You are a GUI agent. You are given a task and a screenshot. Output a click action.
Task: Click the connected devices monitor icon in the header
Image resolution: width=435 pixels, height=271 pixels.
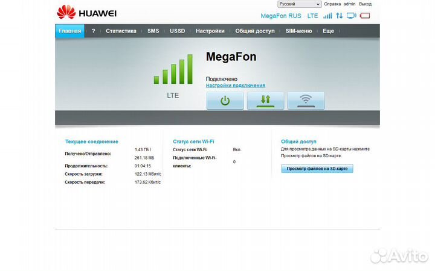click(352, 16)
